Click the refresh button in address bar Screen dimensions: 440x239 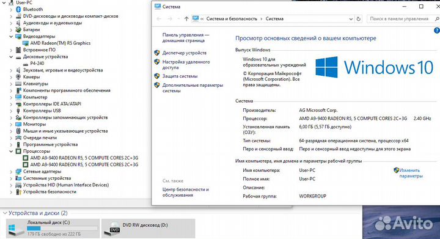[x=358, y=19]
